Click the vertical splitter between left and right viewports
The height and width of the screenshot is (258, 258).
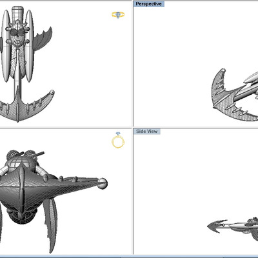pos(132,129)
